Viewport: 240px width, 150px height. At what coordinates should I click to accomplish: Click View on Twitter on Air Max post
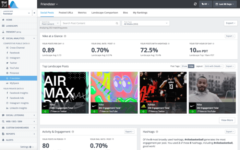(x=58, y=111)
